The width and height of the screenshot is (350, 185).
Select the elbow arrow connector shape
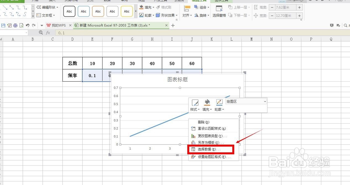click(x=24, y=8)
